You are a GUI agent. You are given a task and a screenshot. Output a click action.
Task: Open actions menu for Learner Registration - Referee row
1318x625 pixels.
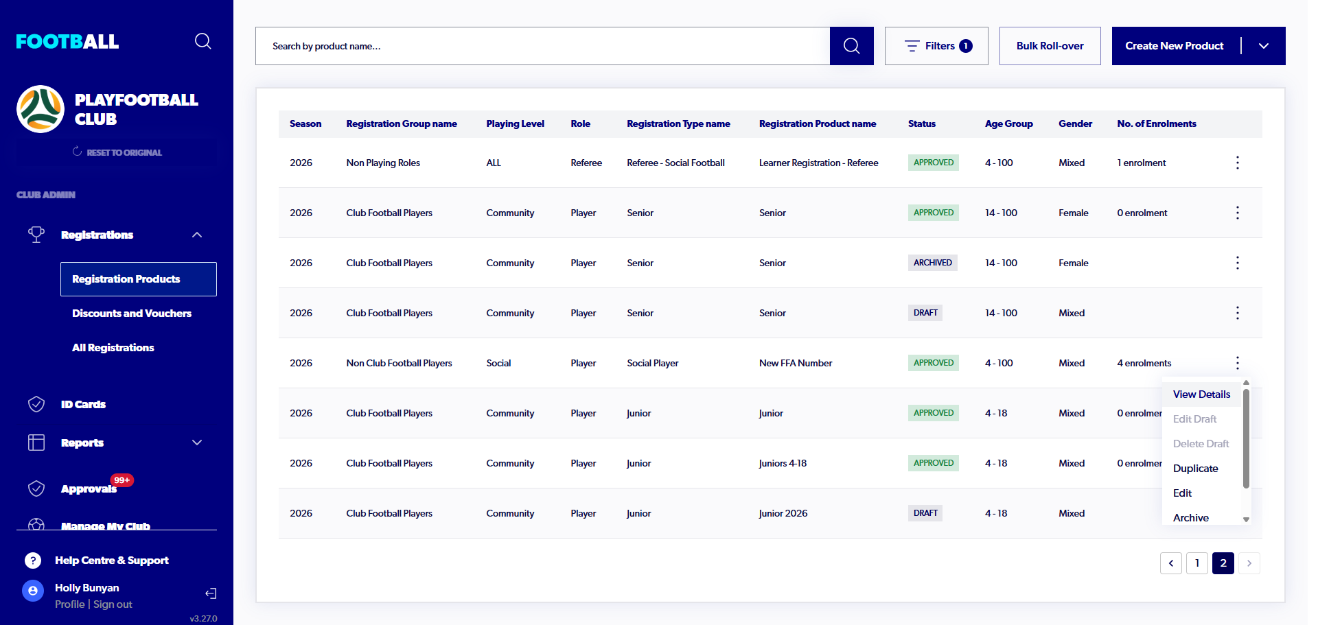1238,163
